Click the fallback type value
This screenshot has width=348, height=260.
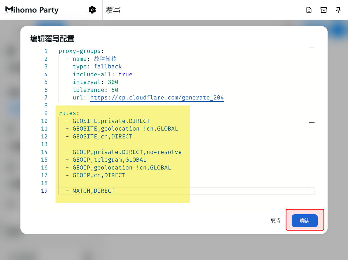(108, 66)
